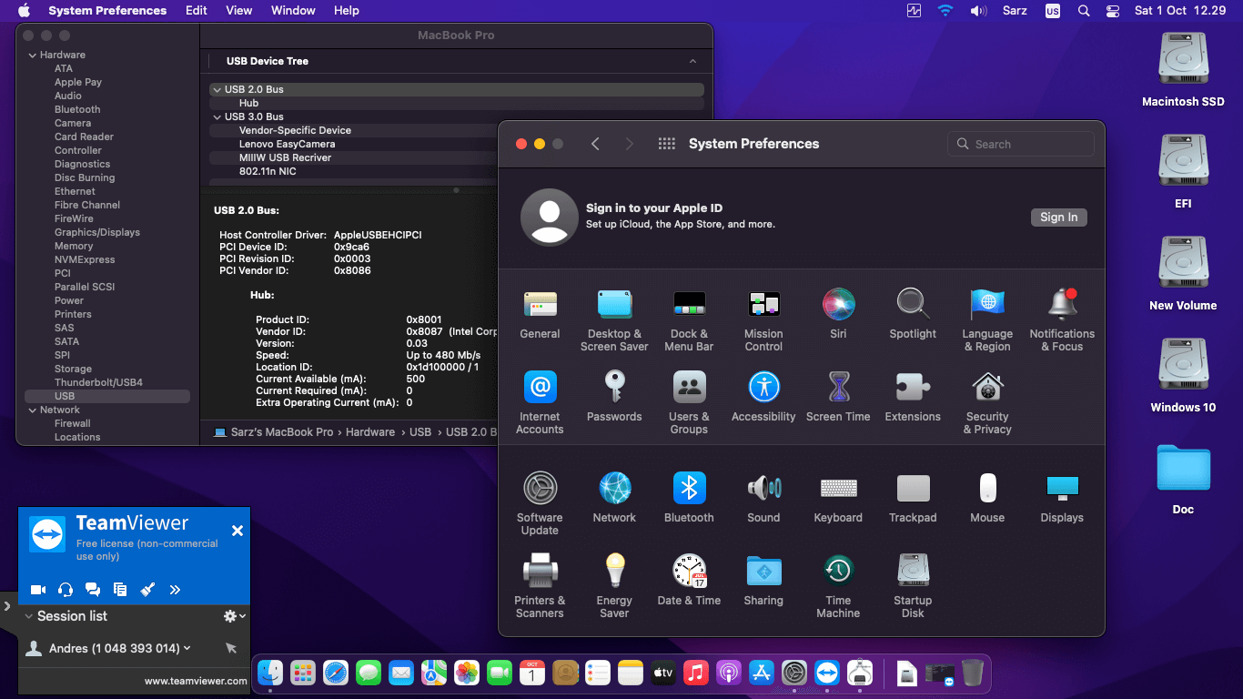Click the www.teamviewer.com link

(196, 681)
